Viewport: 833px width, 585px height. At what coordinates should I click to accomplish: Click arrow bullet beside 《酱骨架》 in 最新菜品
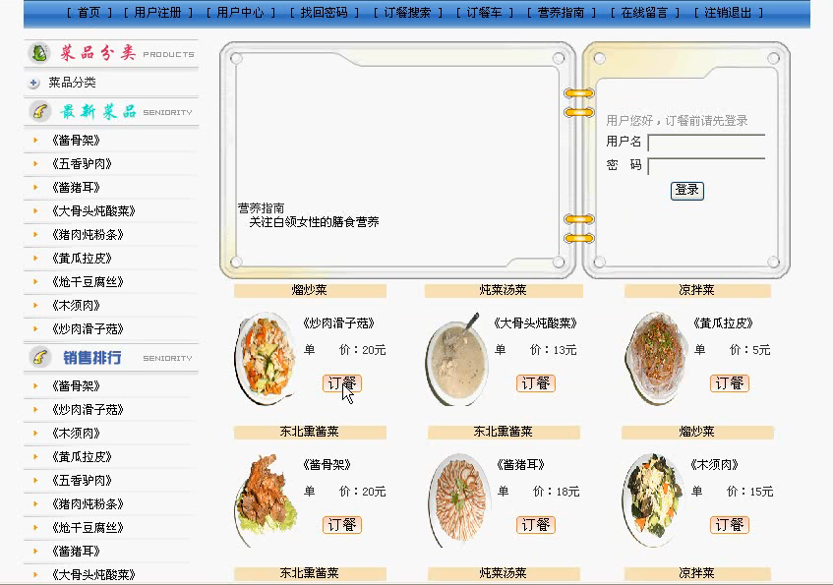pyautogui.click(x=35, y=141)
